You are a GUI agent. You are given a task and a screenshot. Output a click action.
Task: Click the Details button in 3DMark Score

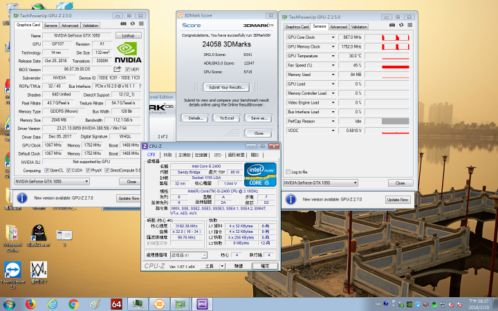point(195,118)
